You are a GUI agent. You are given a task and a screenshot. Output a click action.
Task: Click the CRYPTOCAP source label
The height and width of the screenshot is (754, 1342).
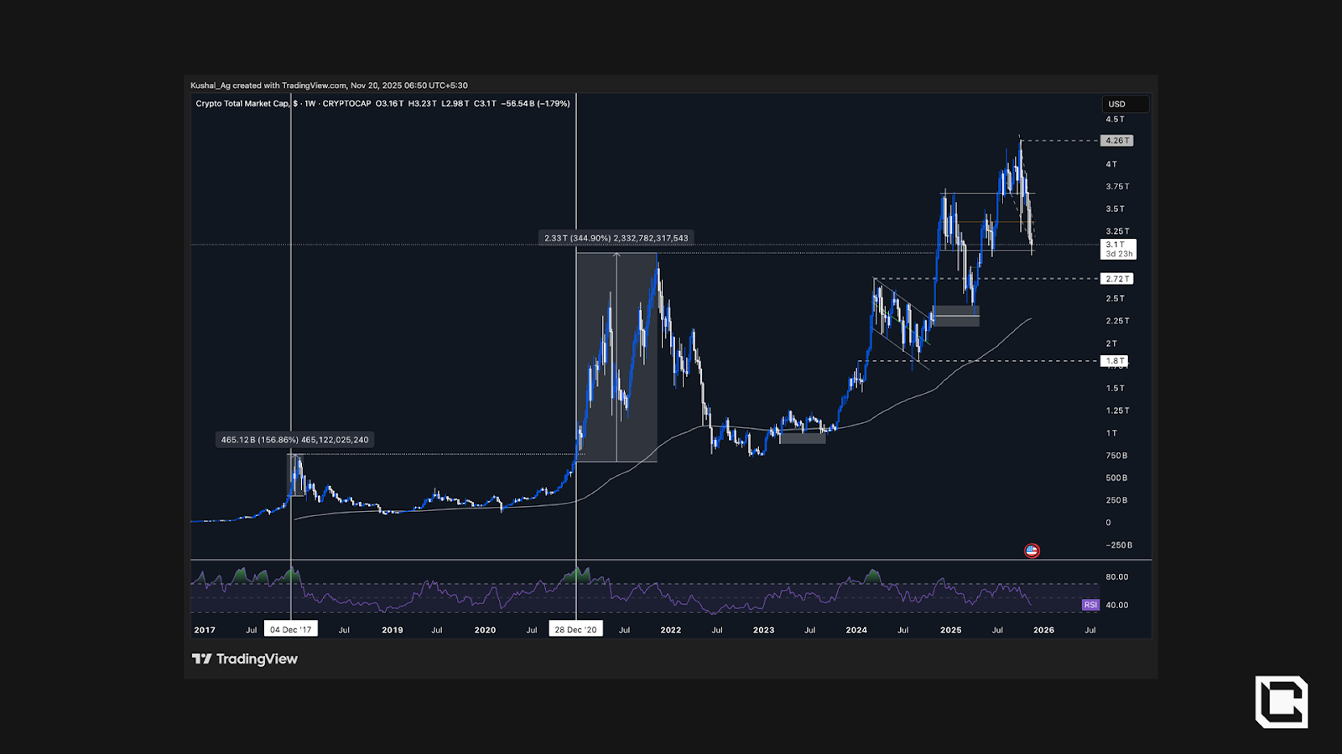(346, 104)
